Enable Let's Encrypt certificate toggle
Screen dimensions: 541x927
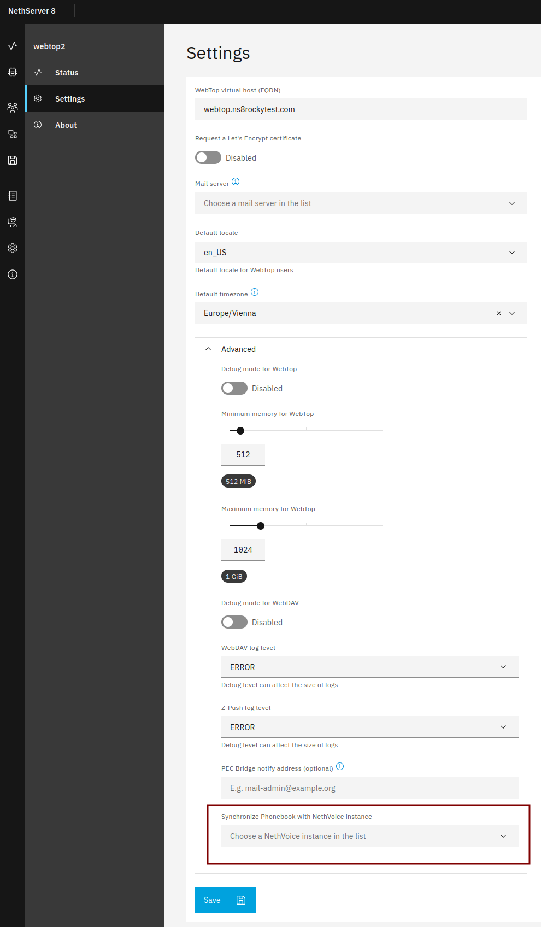[208, 157]
